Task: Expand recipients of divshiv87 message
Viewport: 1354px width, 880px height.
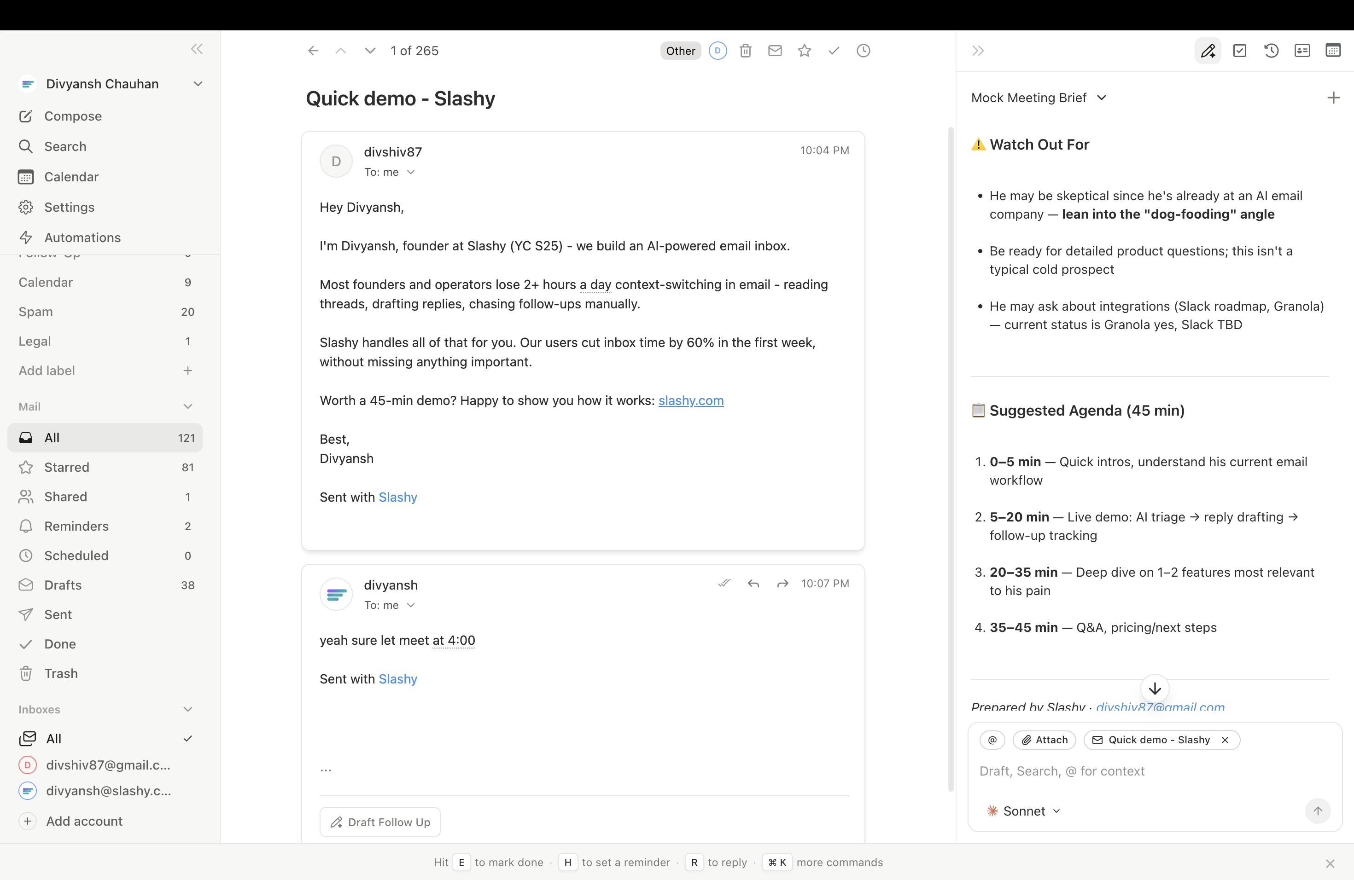Action: point(411,172)
